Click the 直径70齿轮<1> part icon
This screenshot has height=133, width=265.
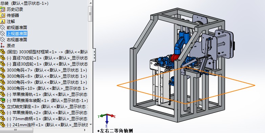[2, 58]
